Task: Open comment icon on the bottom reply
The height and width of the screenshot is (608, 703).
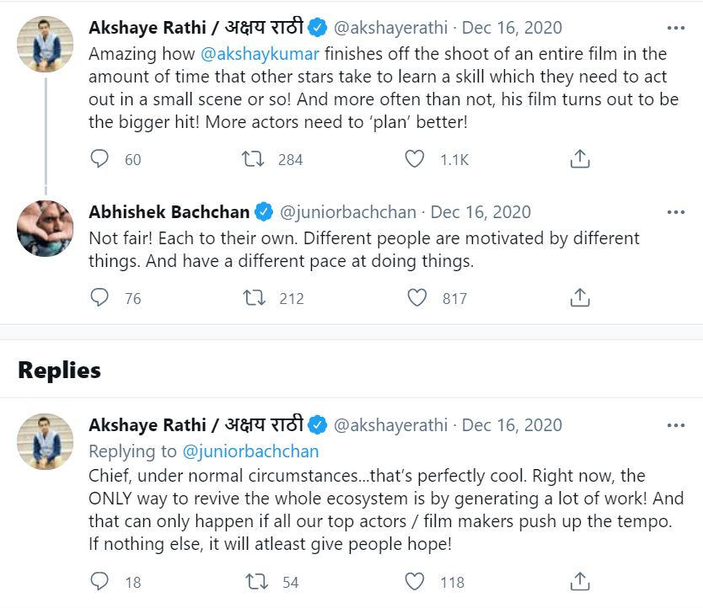Action: pos(99,581)
